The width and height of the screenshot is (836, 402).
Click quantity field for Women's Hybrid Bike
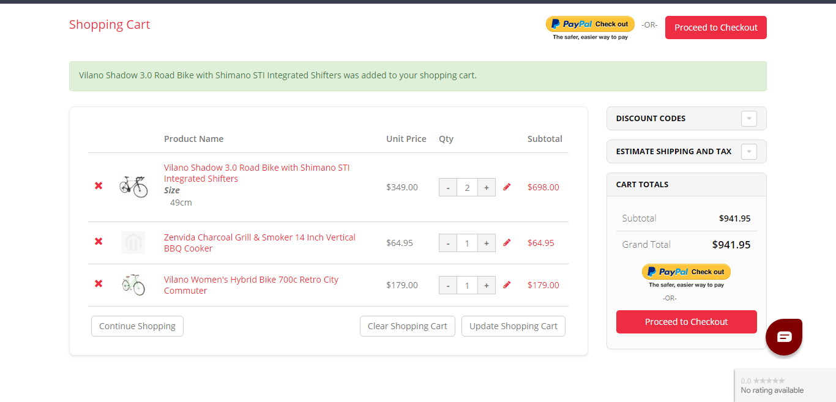point(467,285)
